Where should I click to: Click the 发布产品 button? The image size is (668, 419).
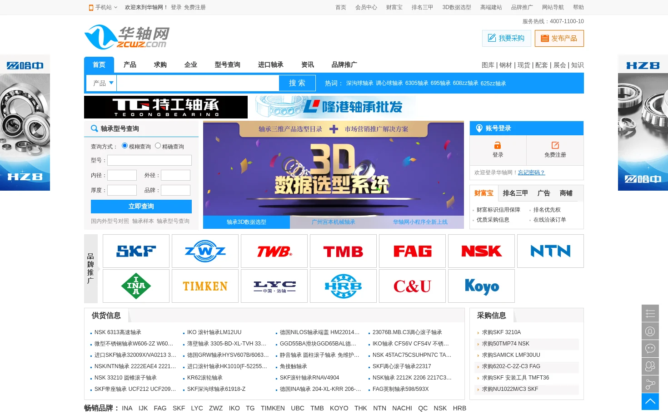coord(559,38)
